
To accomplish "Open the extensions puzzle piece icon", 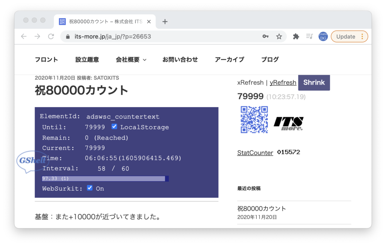I will [x=296, y=36].
